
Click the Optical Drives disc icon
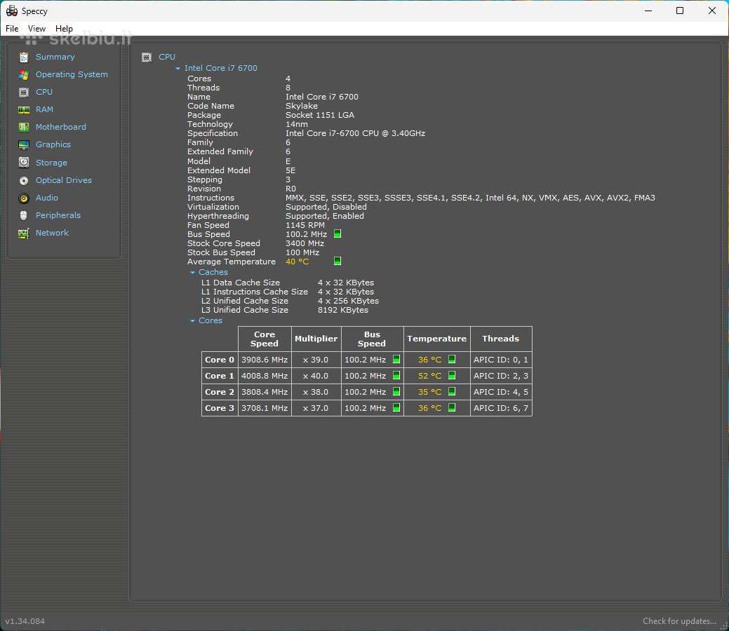tap(24, 180)
